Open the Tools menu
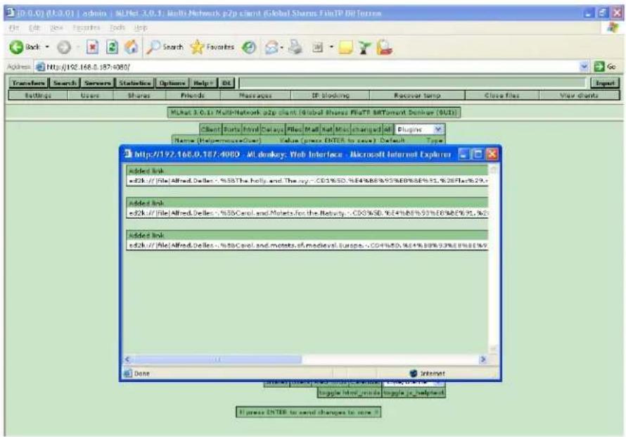The image size is (626, 437). coord(117,27)
